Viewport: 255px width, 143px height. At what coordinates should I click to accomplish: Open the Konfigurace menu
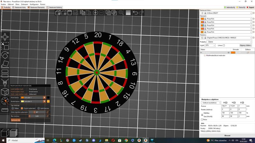tap(34, 4)
